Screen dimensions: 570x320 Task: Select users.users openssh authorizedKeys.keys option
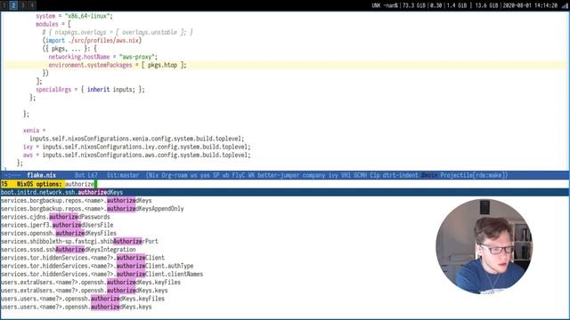click(77, 307)
